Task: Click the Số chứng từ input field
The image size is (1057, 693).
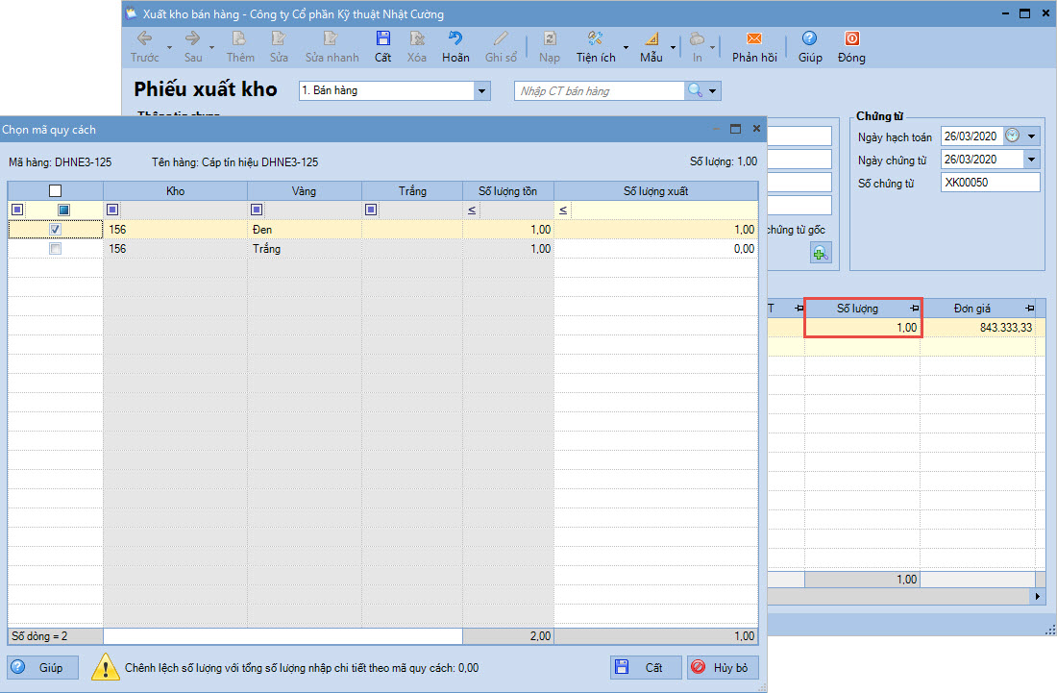Action: click(x=989, y=183)
